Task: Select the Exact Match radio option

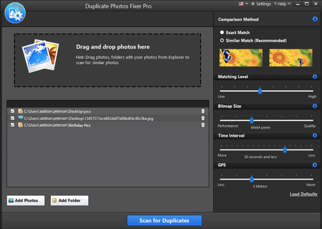Action: [x=222, y=32]
